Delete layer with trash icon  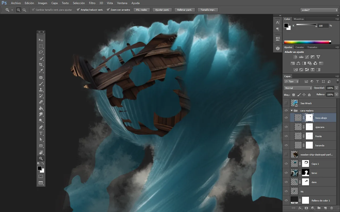pos(331,208)
